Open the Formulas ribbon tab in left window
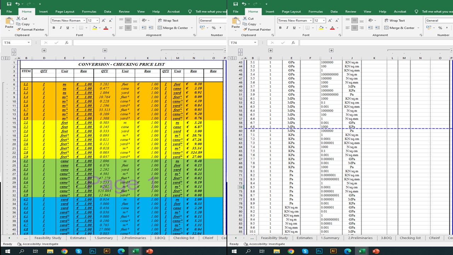 [x=89, y=11]
